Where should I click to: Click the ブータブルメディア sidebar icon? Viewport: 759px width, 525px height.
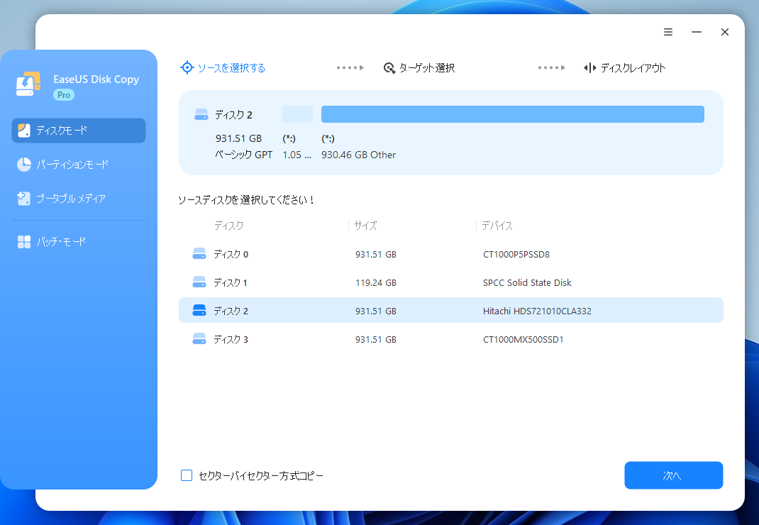pos(24,199)
